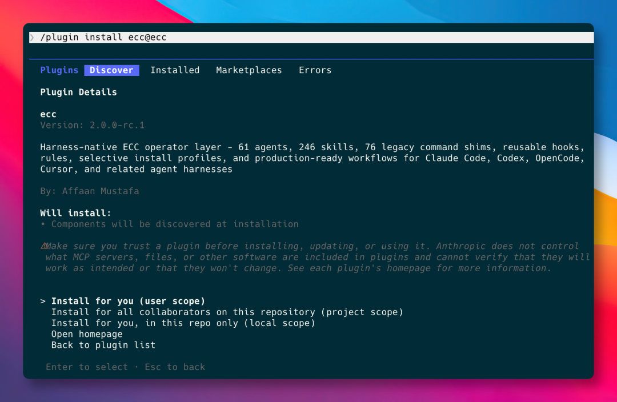Choose Install for all collaborators (project scope)
The image size is (617, 402).
tap(227, 312)
